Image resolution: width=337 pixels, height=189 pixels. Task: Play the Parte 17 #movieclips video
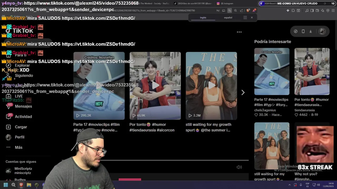pyautogui.click(x=99, y=86)
